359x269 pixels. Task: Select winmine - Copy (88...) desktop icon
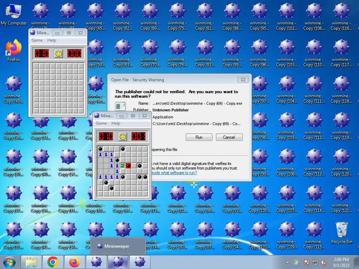click(x=232, y=16)
